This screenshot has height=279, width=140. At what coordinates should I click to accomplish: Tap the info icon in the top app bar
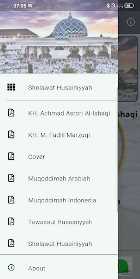[x=131, y=22]
